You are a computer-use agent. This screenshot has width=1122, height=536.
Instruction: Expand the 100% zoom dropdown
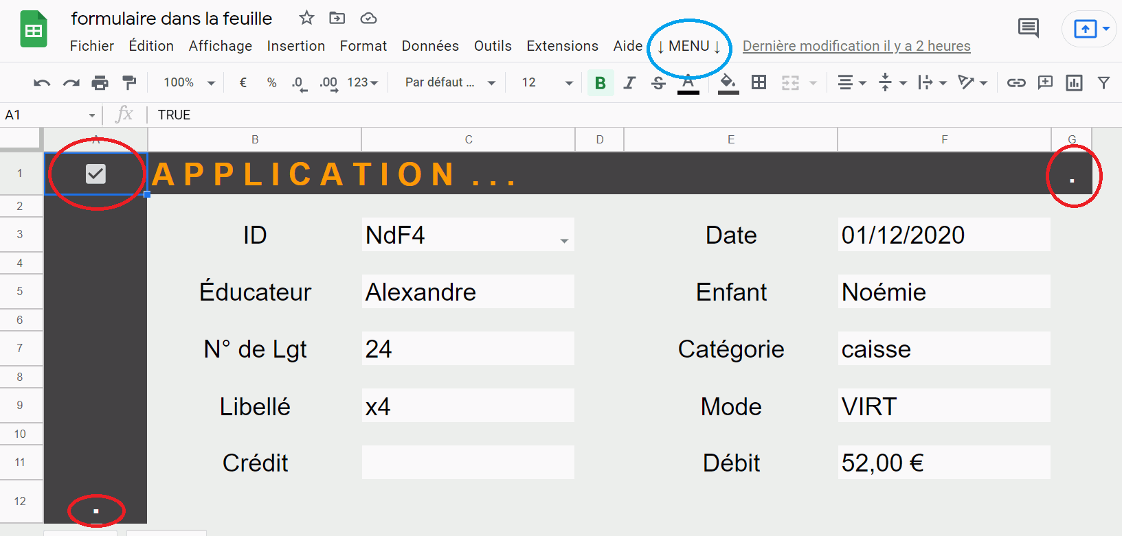coord(189,83)
